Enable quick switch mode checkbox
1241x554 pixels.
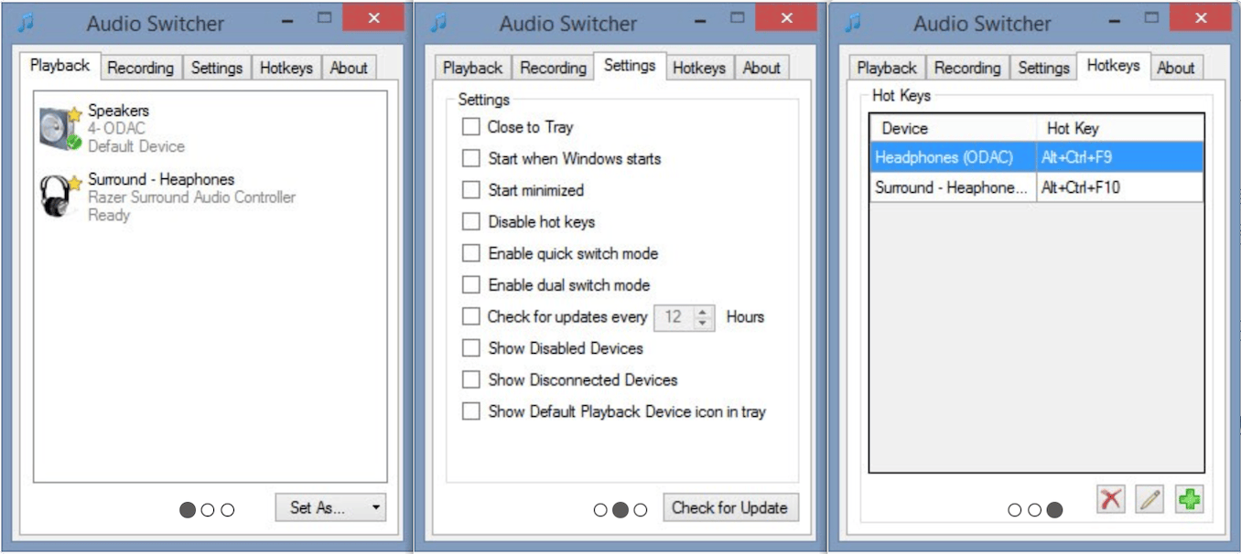pos(470,253)
